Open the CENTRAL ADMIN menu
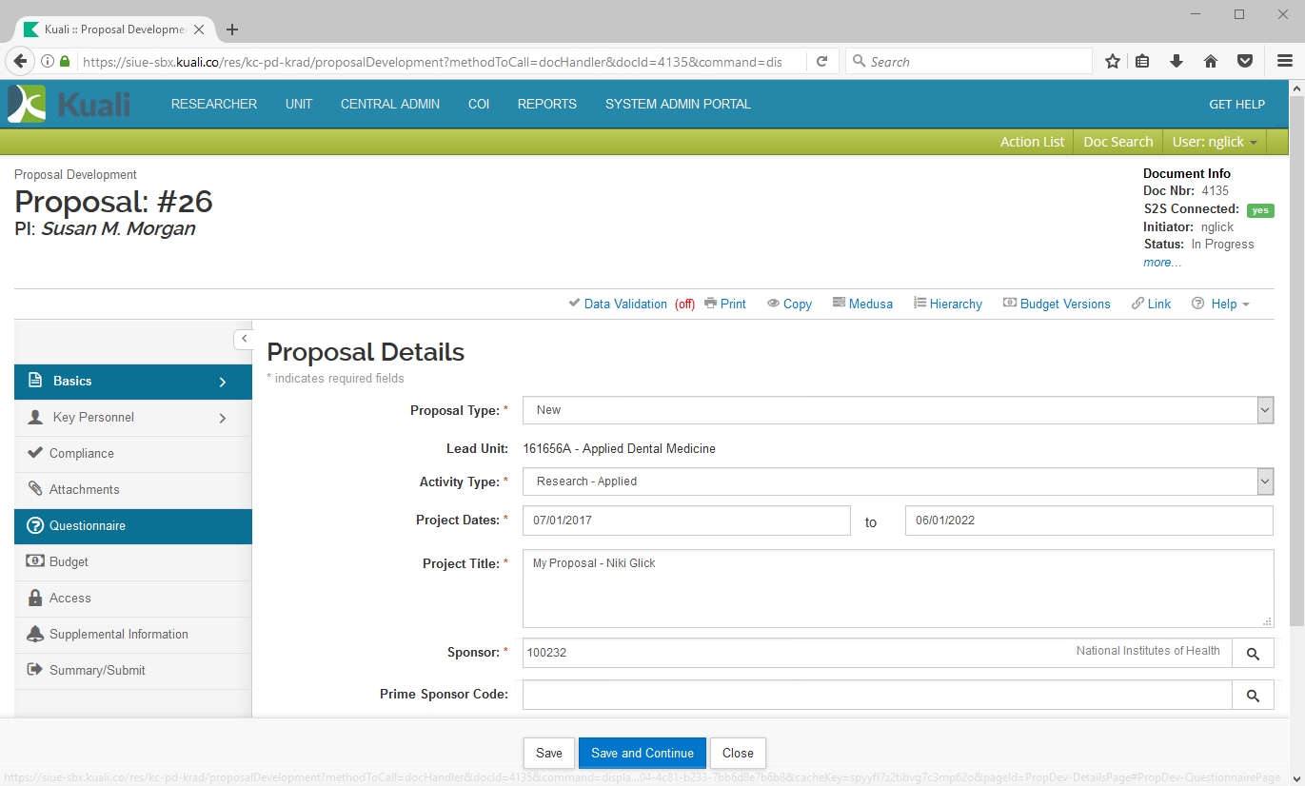The width and height of the screenshot is (1305, 786). click(390, 104)
